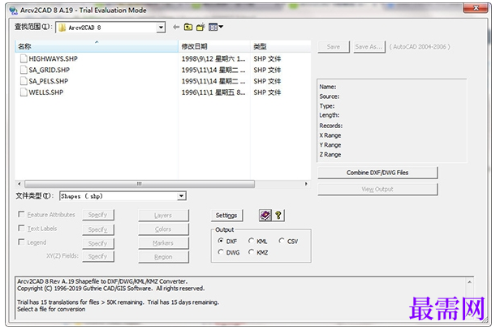Image resolution: width=500 pixels, height=334 pixels.
Task: Click the Region button
Action: [163, 257]
